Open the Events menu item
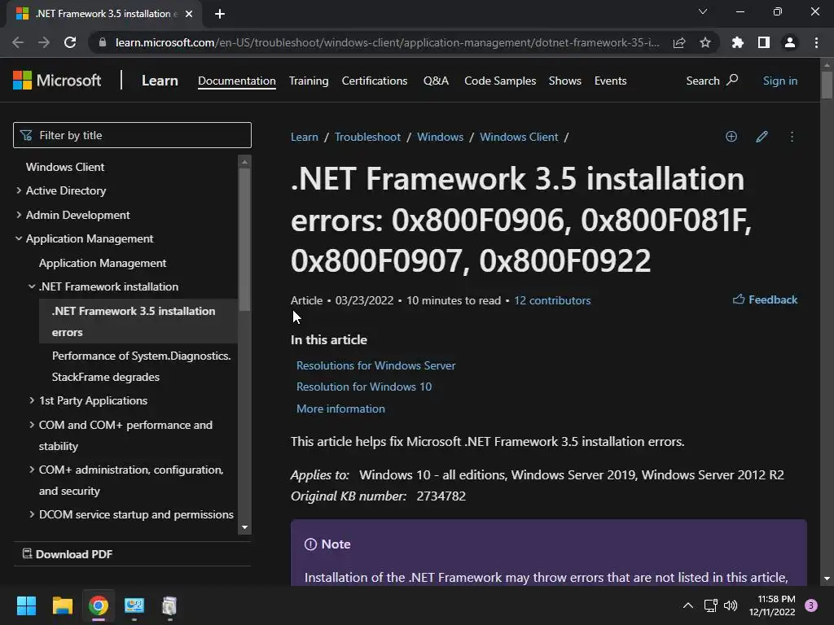834x625 pixels. pyautogui.click(x=610, y=81)
